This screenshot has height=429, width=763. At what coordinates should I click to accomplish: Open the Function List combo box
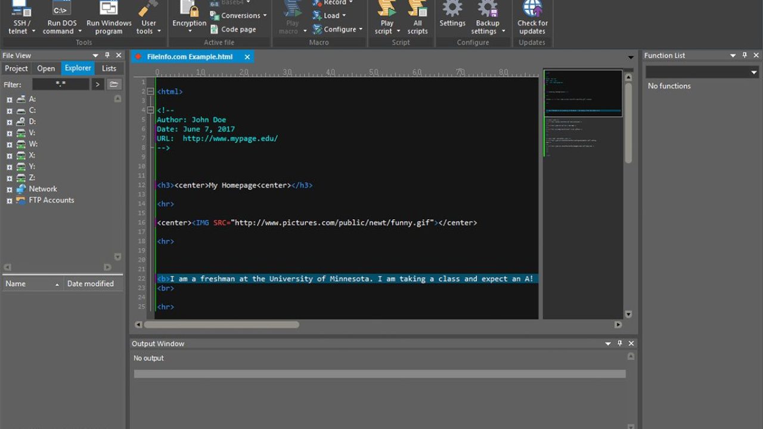click(x=702, y=72)
